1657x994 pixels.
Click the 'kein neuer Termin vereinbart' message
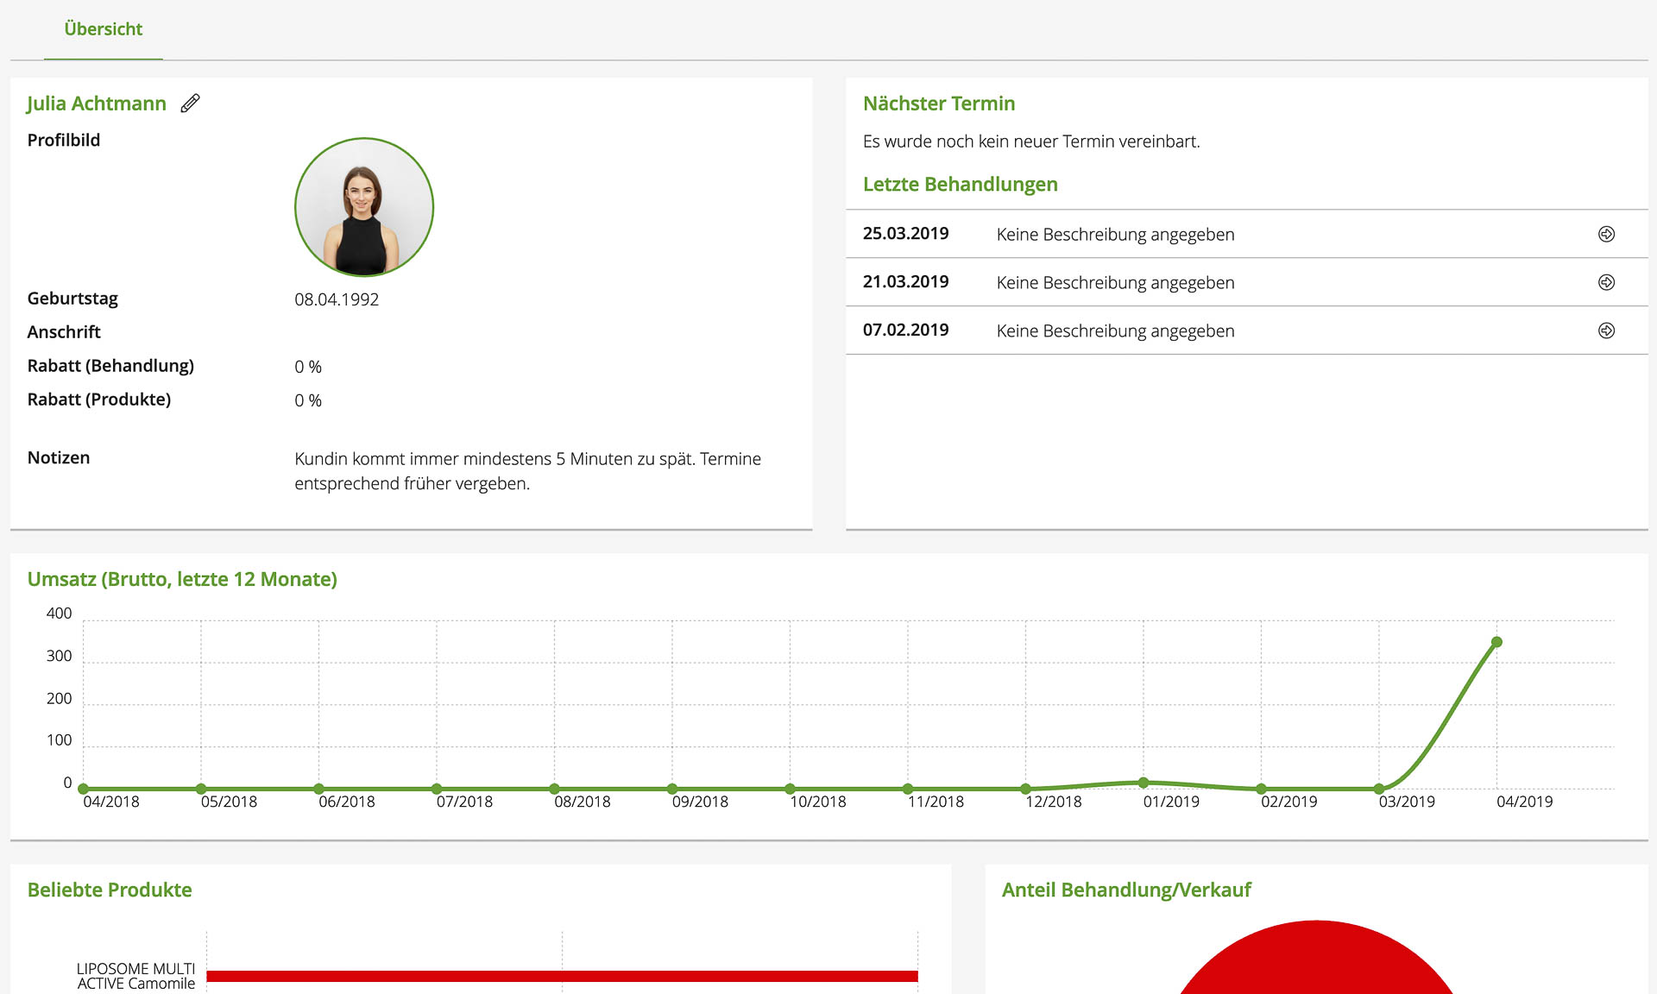click(1031, 142)
